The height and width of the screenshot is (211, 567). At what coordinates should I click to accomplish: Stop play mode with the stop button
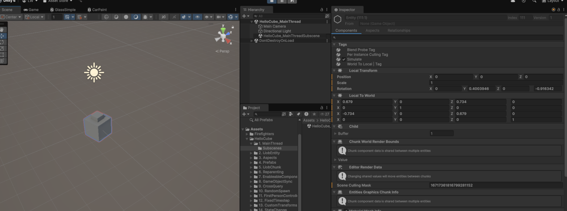point(273,2)
